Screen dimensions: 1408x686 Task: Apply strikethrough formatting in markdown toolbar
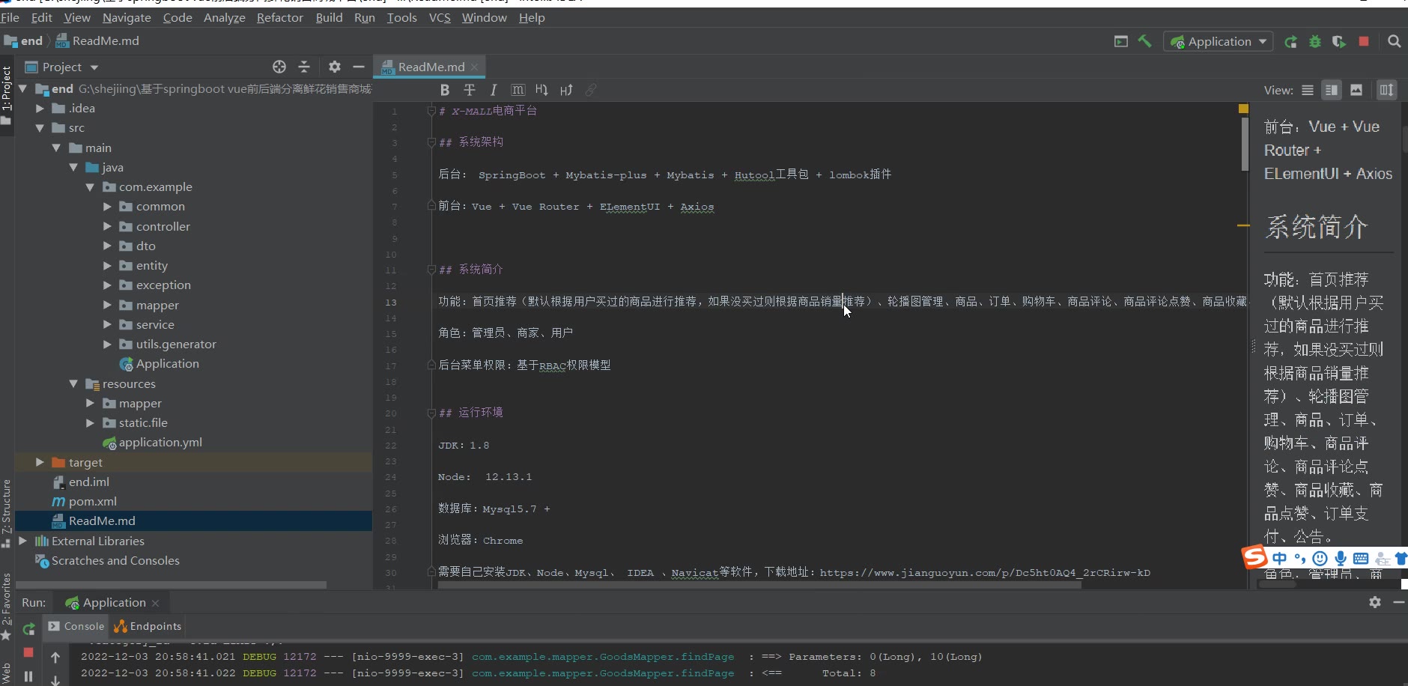[470, 90]
